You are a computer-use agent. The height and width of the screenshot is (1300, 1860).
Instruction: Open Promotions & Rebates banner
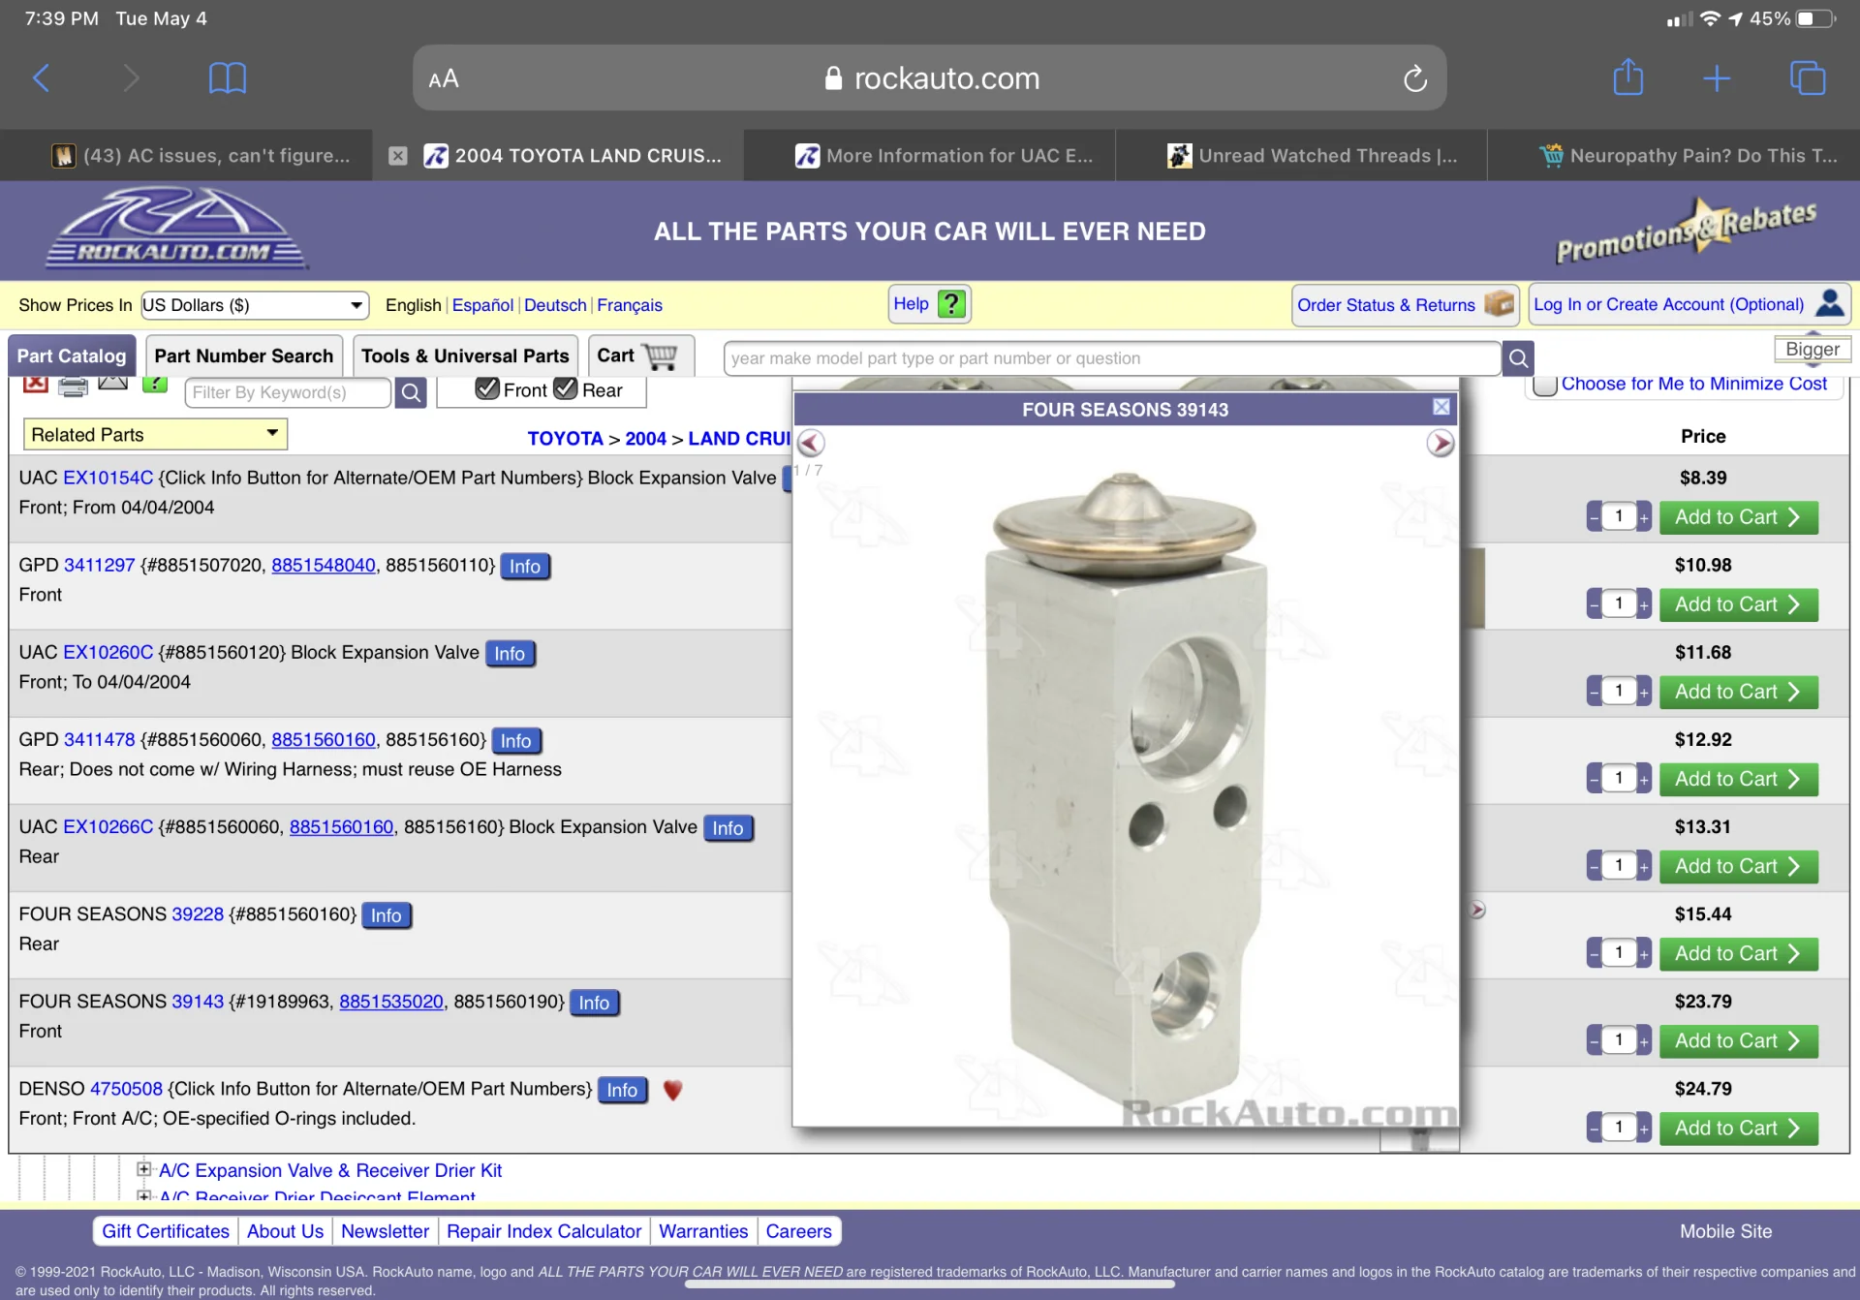click(1686, 231)
